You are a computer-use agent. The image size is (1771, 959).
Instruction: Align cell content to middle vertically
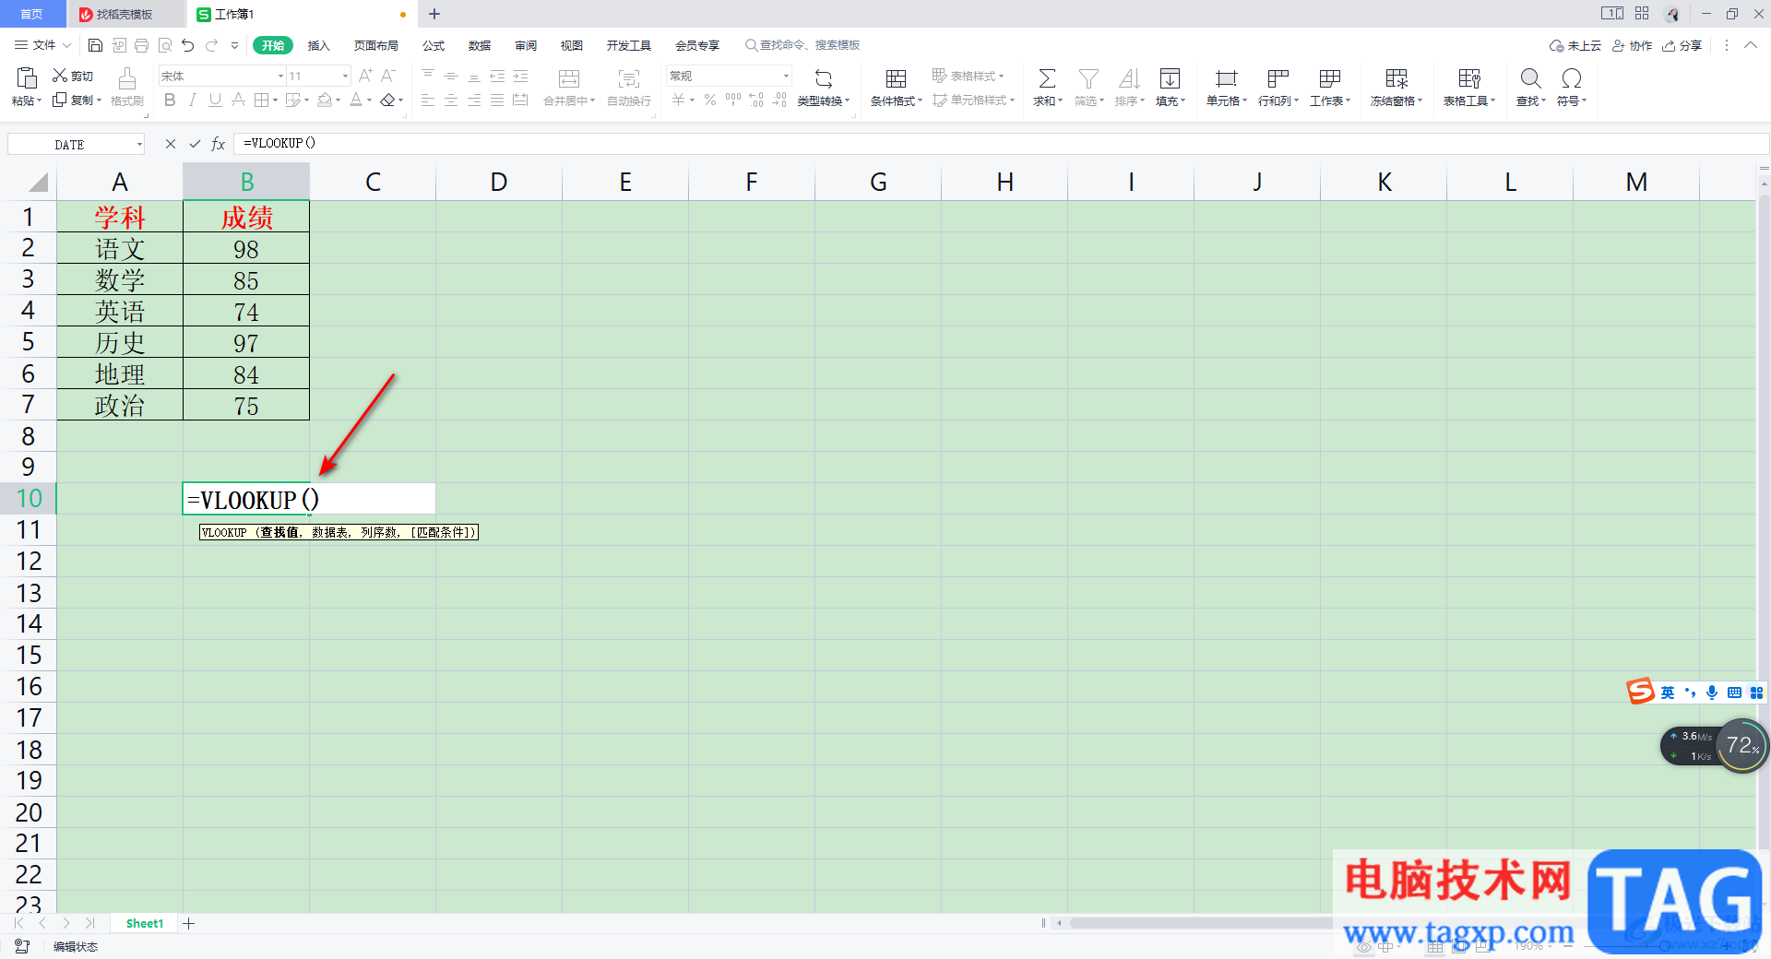coord(451,76)
